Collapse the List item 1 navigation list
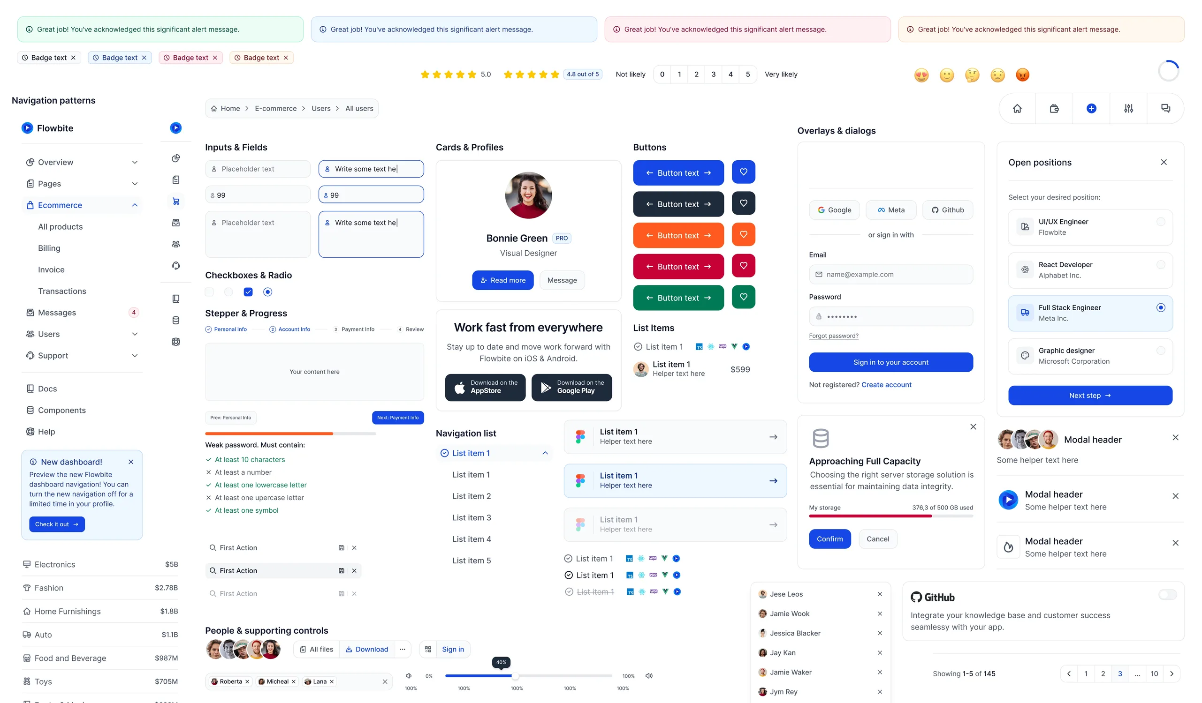 [x=494, y=453]
